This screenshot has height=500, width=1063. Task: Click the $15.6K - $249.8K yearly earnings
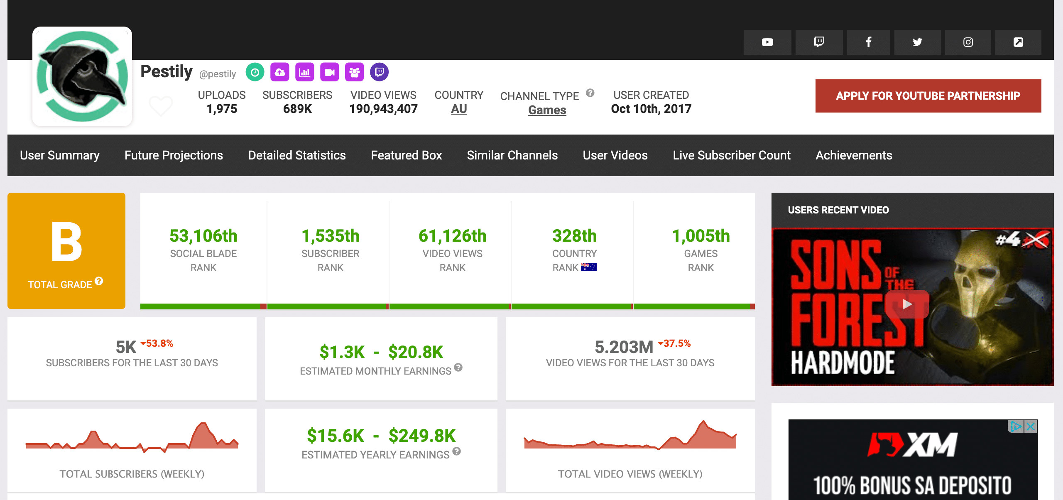point(381,436)
